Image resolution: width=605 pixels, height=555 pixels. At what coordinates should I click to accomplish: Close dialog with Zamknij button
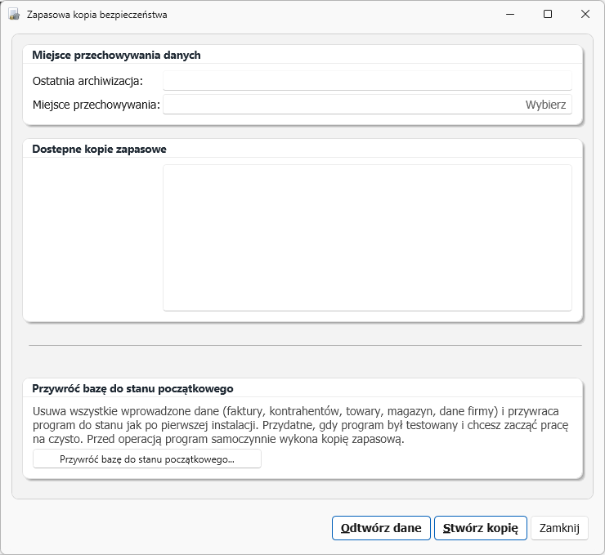coord(559,527)
